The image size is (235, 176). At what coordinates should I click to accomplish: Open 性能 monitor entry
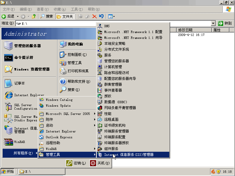click(133, 114)
